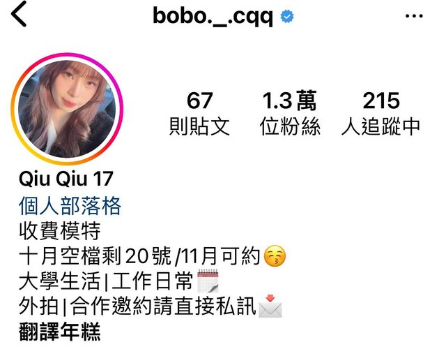The width and height of the screenshot is (446, 349).
Task: Tap the 大學生活|工作日常 bio line
Action: (x=118, y=281)
